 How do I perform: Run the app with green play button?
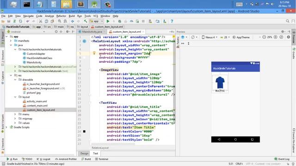108,21
